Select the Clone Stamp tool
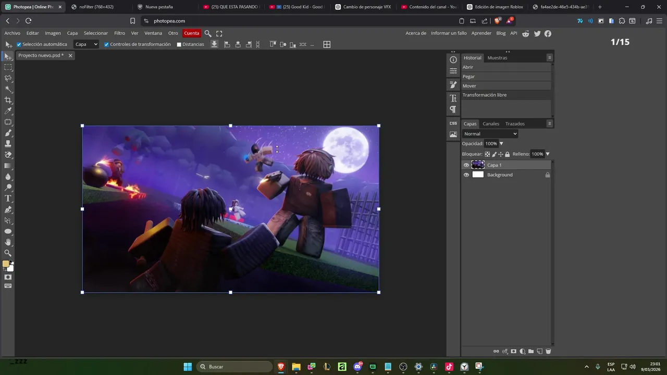Image resolution: width=667 pixels, height=375 pixels. pyautogui.click(x=8, y=144)
